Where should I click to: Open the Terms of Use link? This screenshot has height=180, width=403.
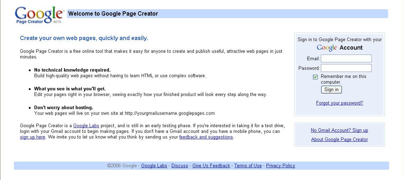pos(248,166)
